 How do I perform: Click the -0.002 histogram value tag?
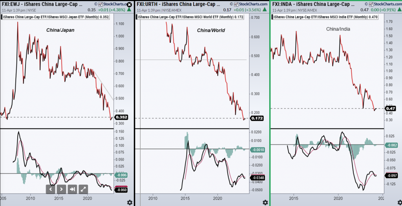point(392,145)
